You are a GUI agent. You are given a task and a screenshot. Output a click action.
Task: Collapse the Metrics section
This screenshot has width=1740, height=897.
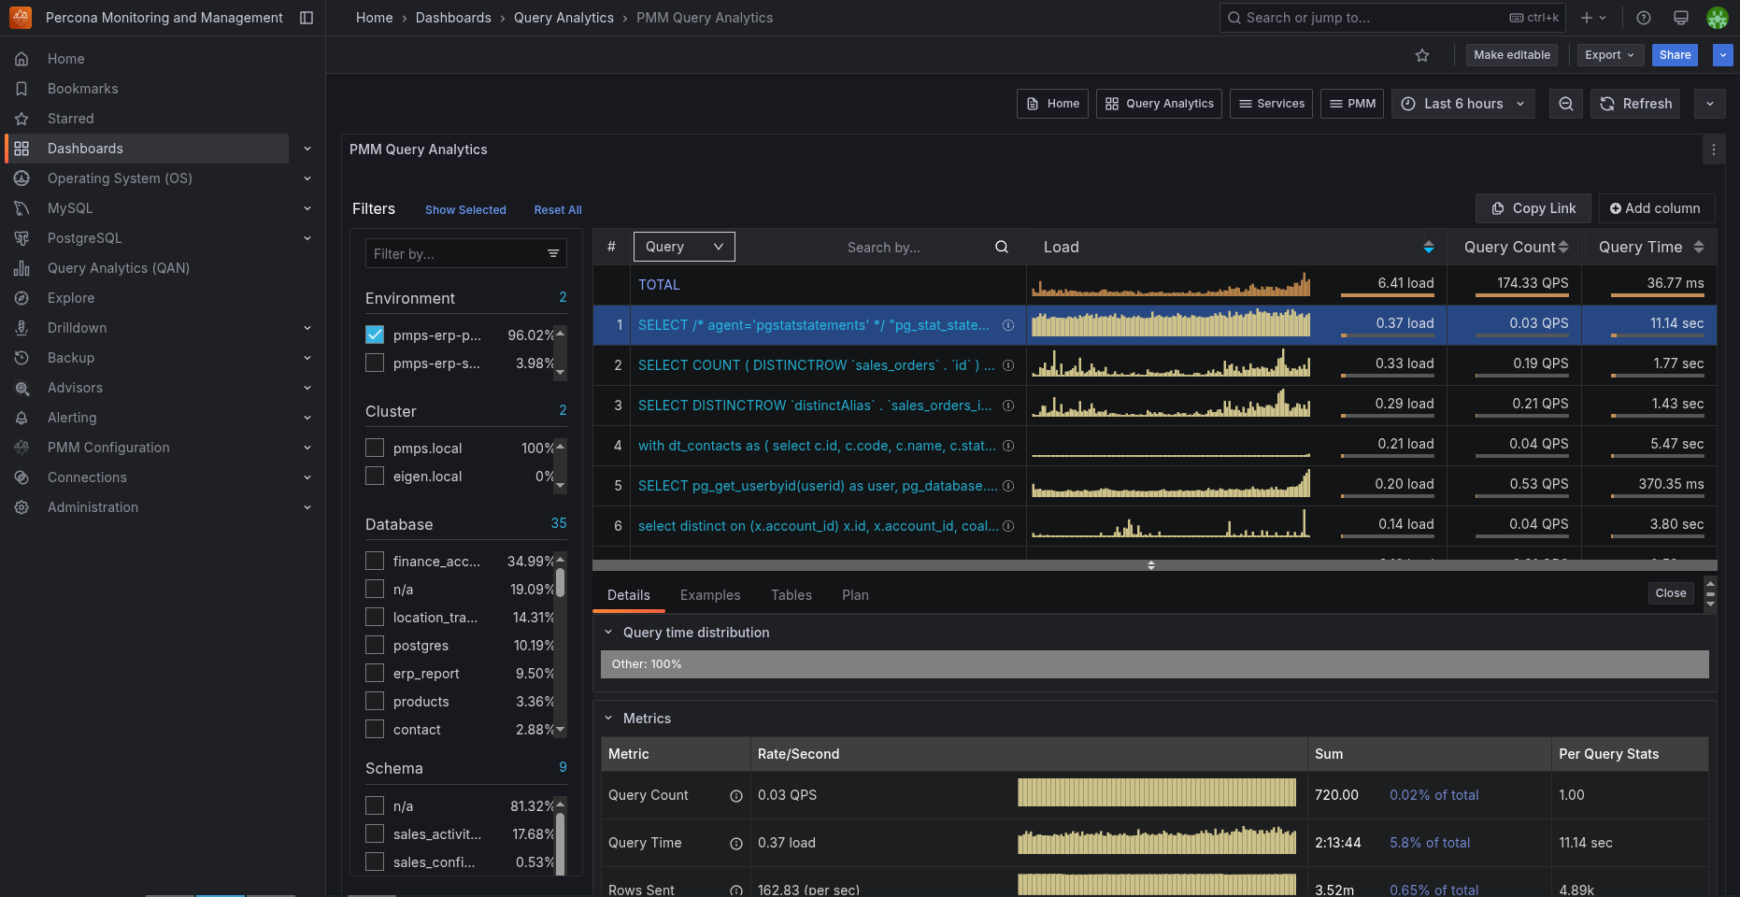pyautogui.click(x=608, y=719)
